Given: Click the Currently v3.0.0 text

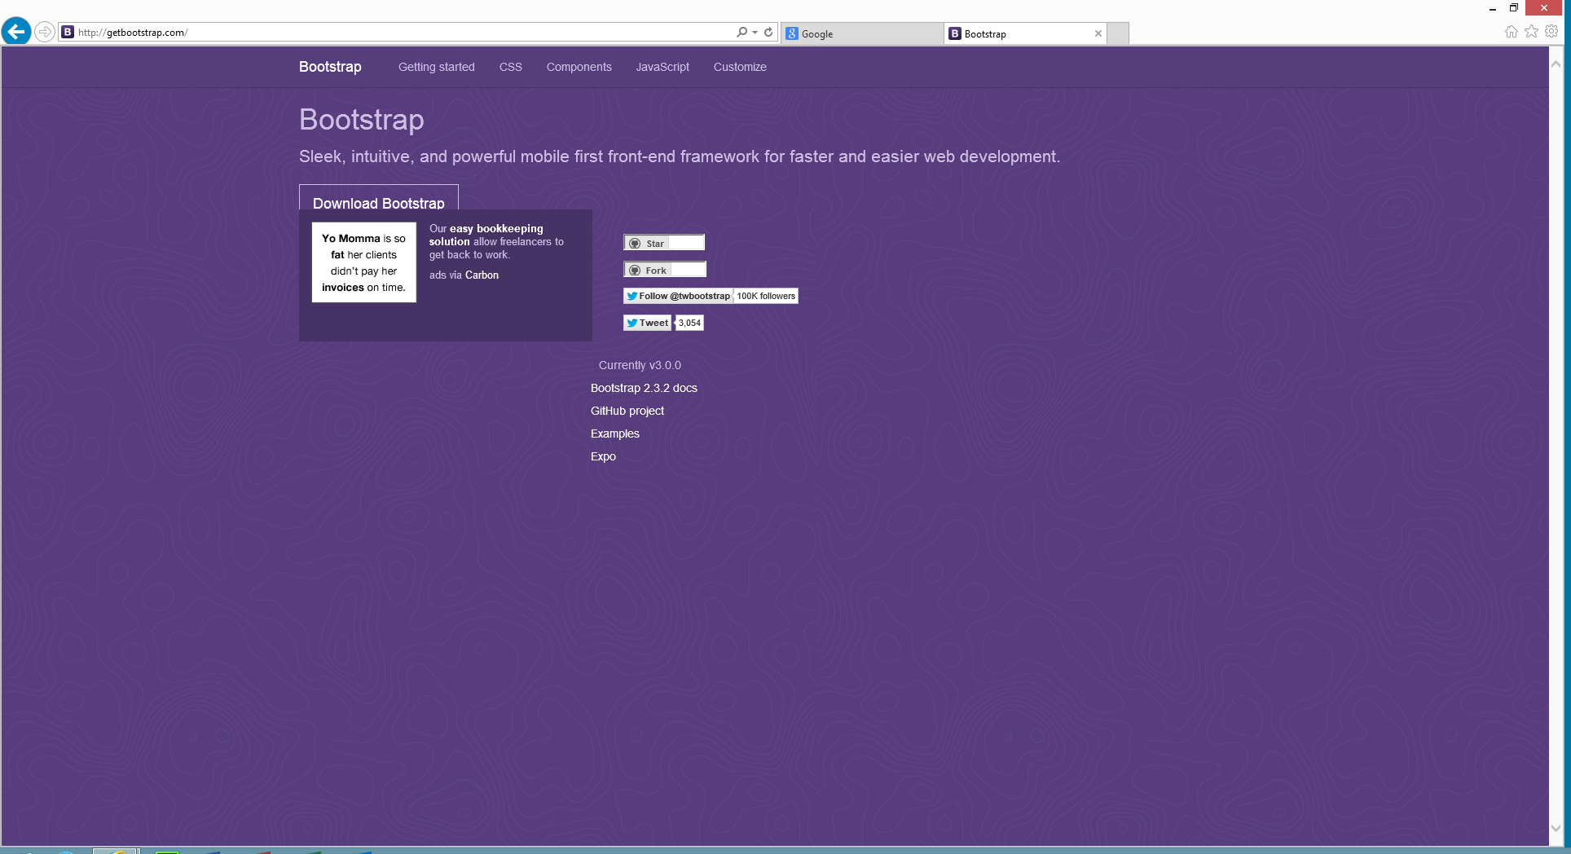Looking at the screenshot, I should click(x=640, y=365).
